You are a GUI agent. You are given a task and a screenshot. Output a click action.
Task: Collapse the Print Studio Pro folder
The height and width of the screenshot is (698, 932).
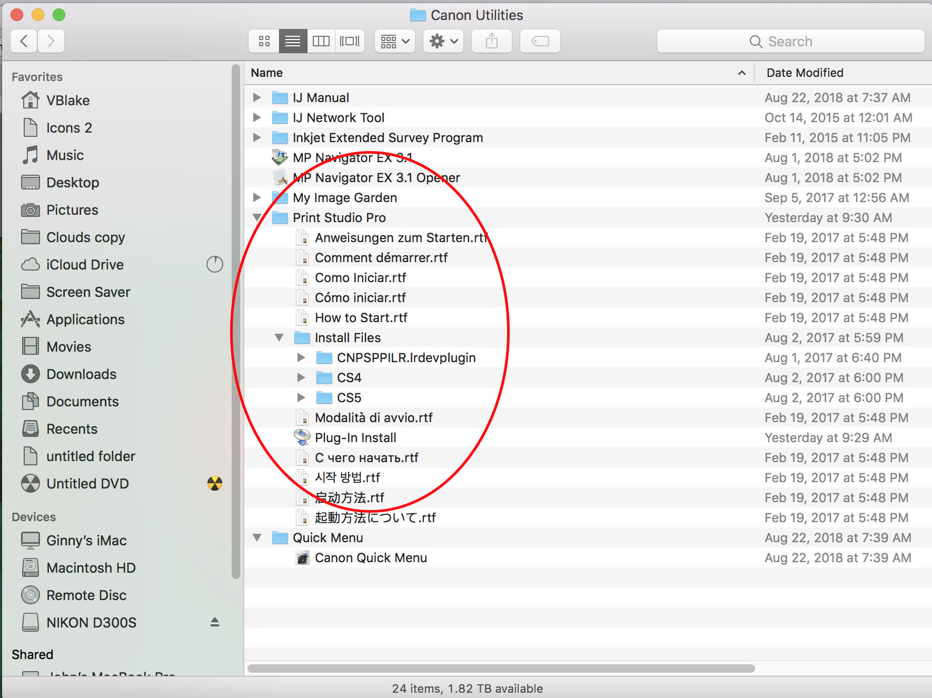pyautogui.click(x=256, y=217)
